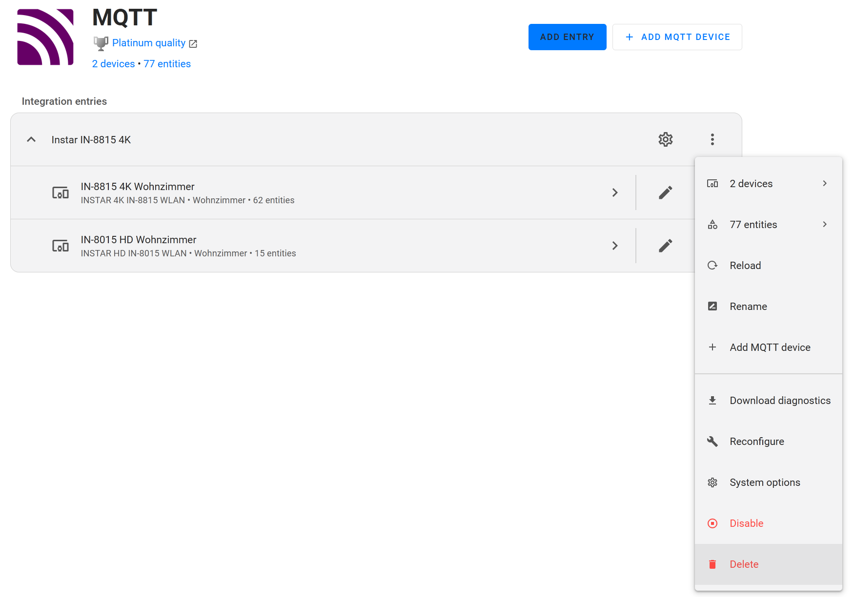855x597 pixels.
Task: Open settings gear for Instar IN-8815 4K
Action: point(665,139)
